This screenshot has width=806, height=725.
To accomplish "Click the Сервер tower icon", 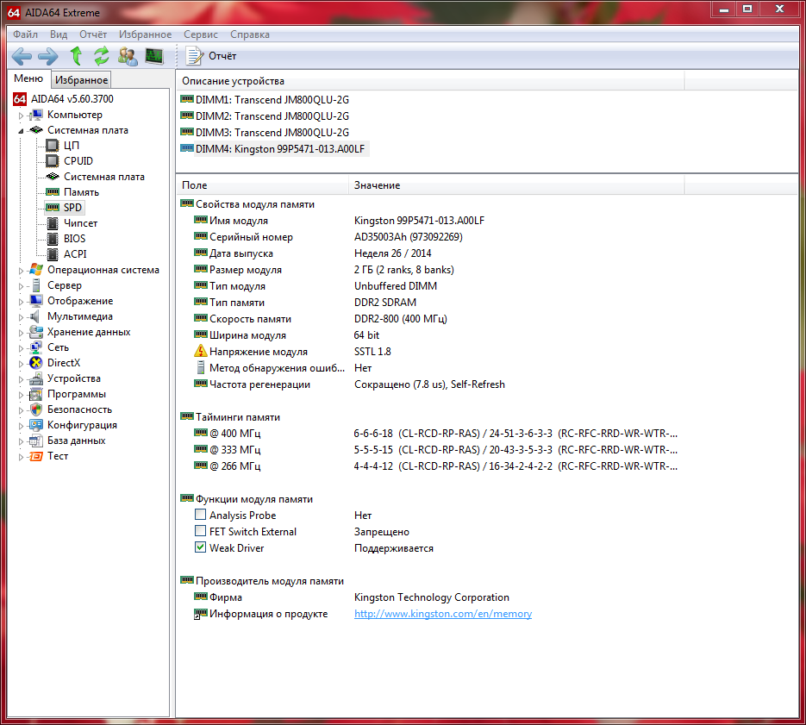I will [x=36, y=285].
